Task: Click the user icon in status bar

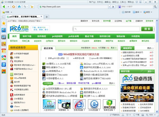Action: (123, 115)
